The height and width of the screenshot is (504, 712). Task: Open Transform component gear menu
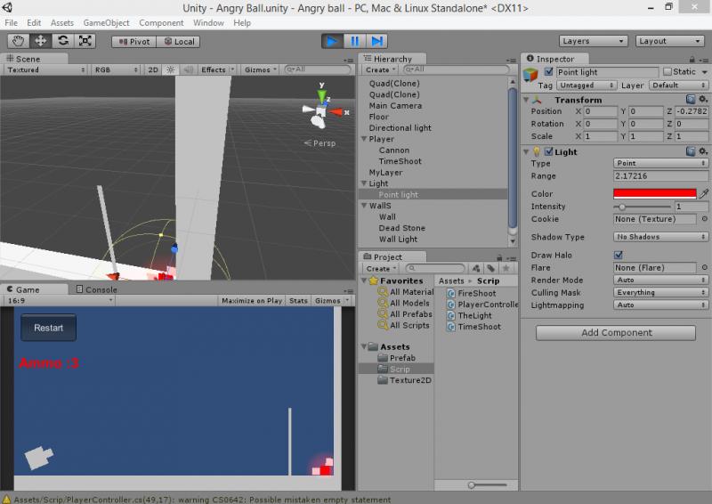point(703,100)
